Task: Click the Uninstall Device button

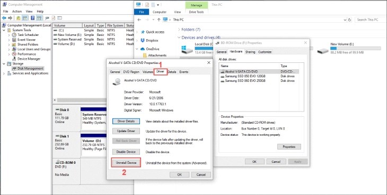Action: [126, 163]
